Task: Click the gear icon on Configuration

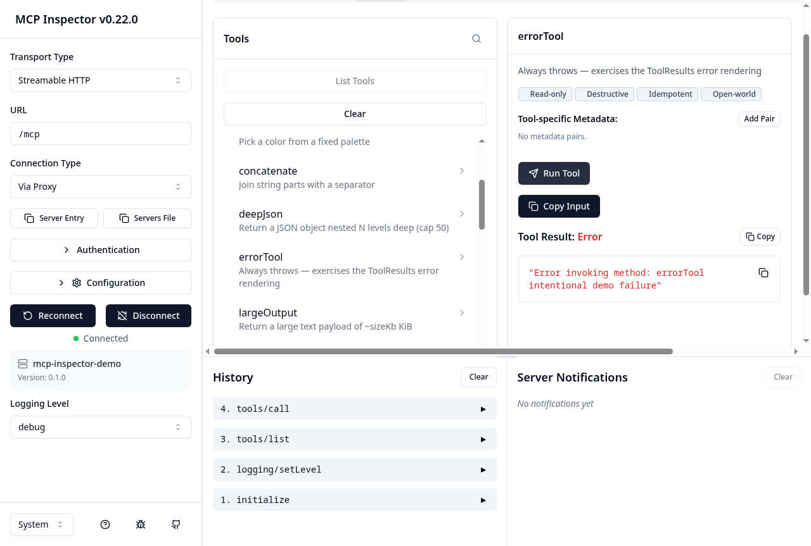Action: tap(77, 283)
